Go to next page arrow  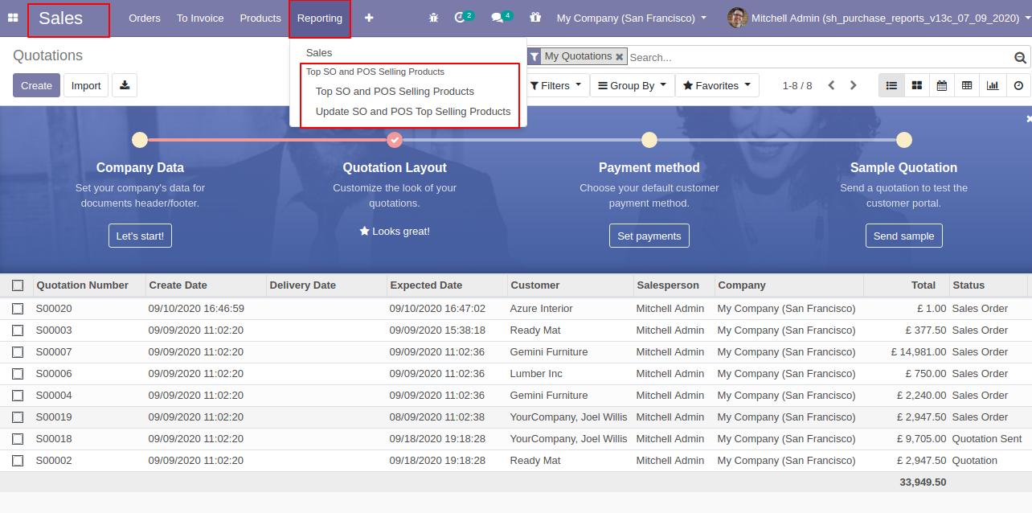(x=854, y=85)
